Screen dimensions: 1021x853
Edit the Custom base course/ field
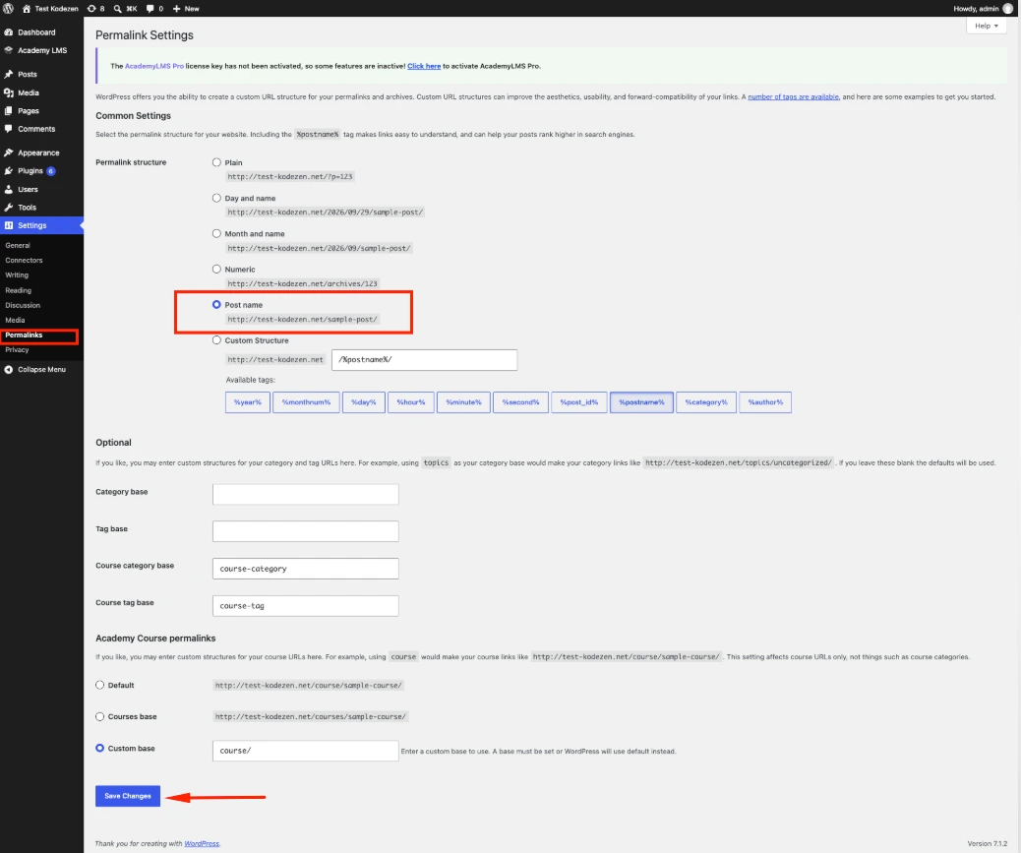(305, 751)
